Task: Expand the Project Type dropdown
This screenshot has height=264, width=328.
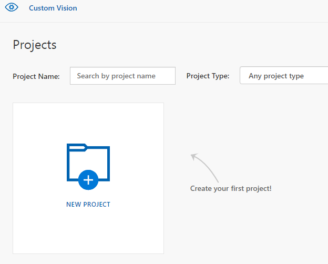Action: pos(284,76)
